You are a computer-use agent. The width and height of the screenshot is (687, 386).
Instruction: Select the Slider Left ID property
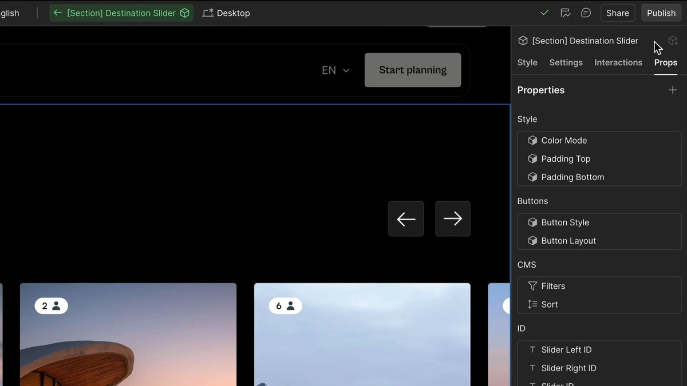point(599,349)
